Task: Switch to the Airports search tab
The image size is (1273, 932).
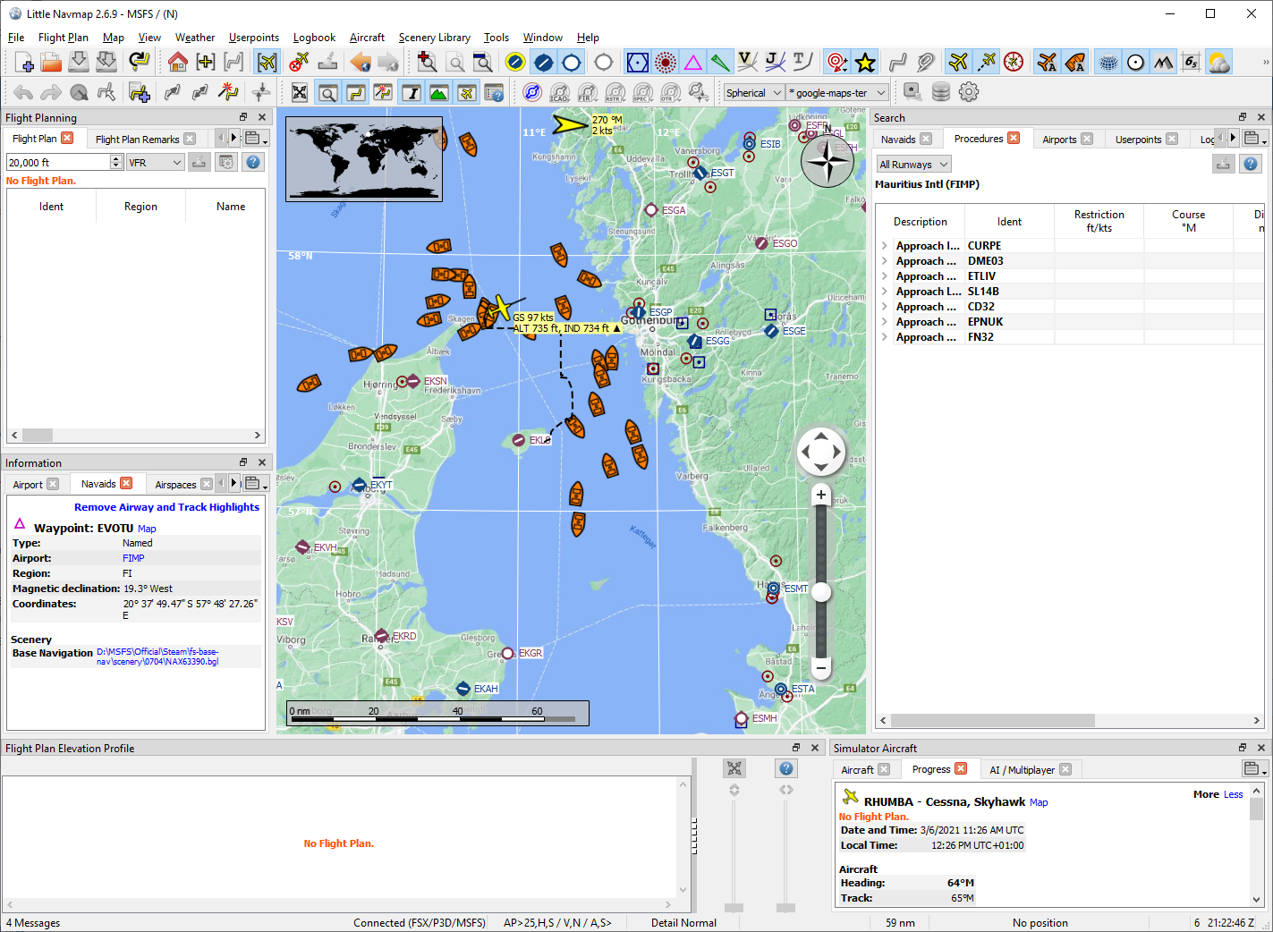Action: [x=1059, y=140]
